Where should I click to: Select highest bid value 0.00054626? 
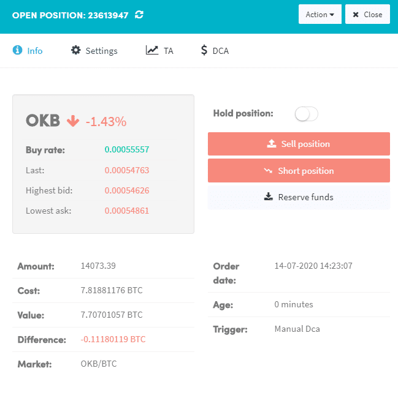click(x=127, y=190)
